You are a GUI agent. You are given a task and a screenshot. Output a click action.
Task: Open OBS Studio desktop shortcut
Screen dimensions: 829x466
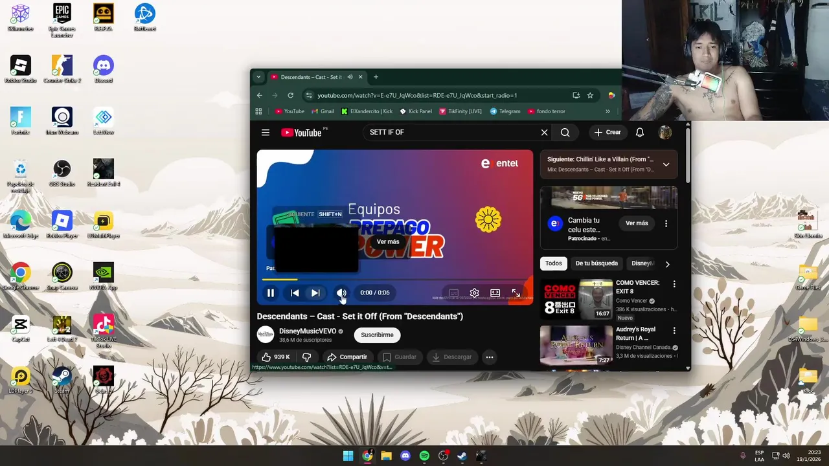62,173
